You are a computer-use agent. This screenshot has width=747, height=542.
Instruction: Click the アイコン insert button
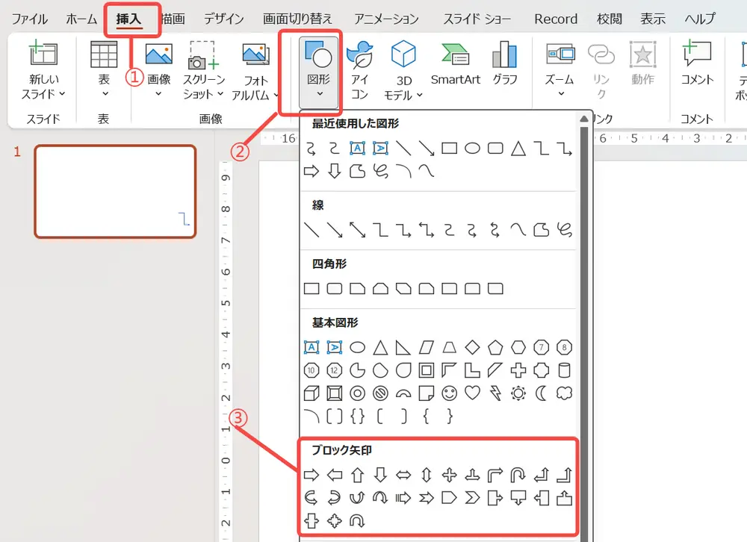pos(360,70)
